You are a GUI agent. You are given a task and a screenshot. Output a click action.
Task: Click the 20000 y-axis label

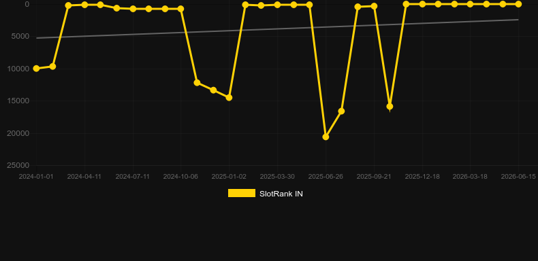click(x=18, y=133)
